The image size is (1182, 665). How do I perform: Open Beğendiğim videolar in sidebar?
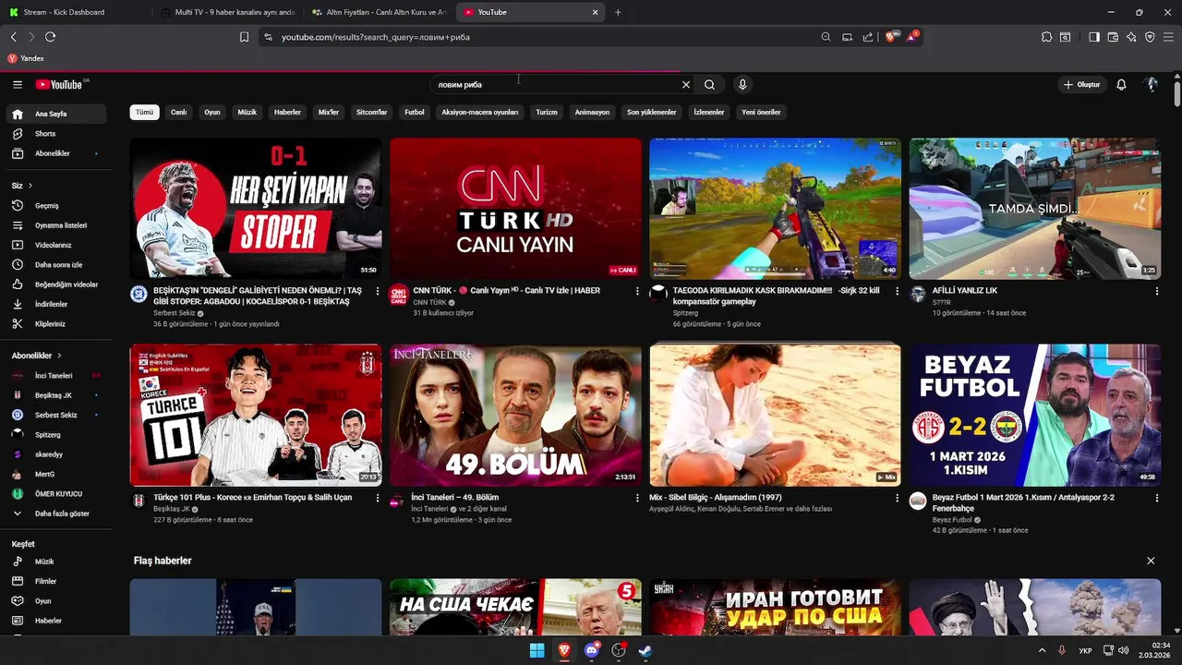[x=56, y=284]
